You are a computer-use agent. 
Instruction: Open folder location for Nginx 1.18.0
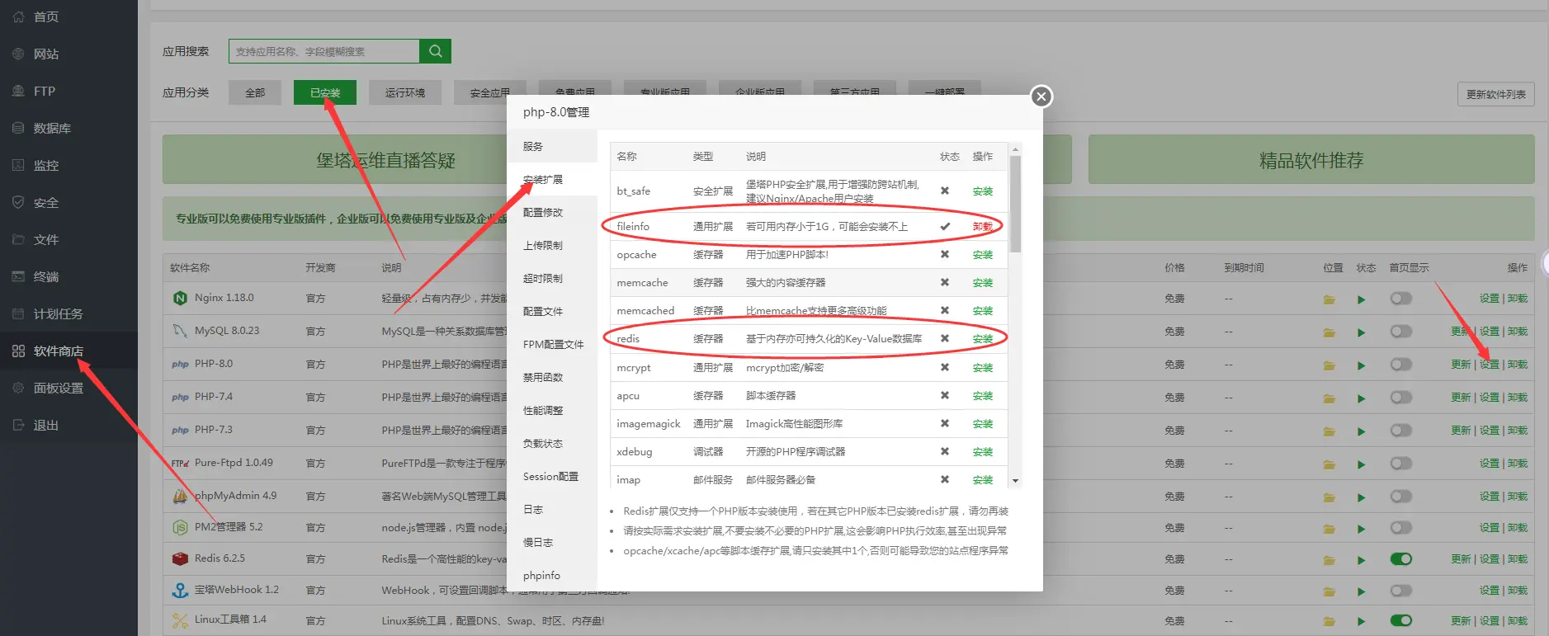click(x=1329, y=299)
